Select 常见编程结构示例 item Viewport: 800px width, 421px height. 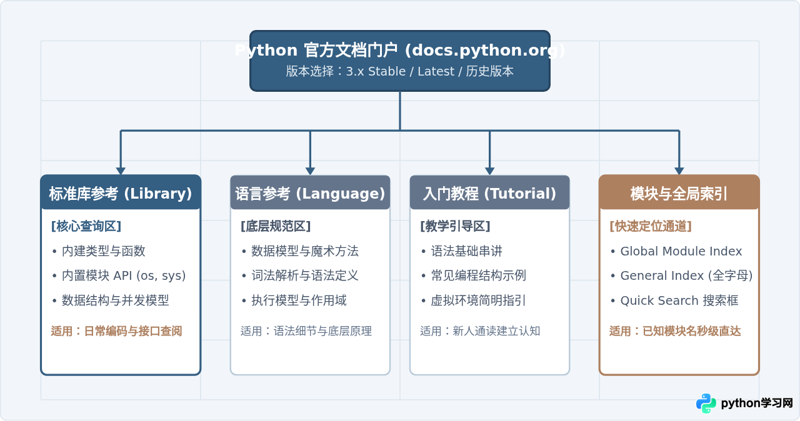pyautogui.click(x=473, y=275)
